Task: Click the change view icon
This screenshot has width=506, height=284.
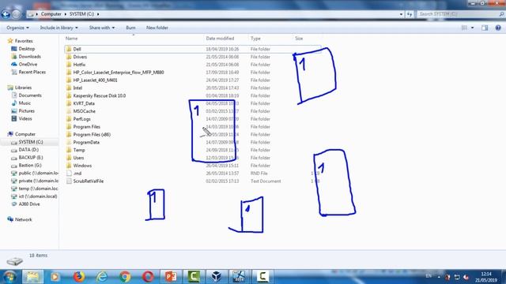Action: click(464, 28)
